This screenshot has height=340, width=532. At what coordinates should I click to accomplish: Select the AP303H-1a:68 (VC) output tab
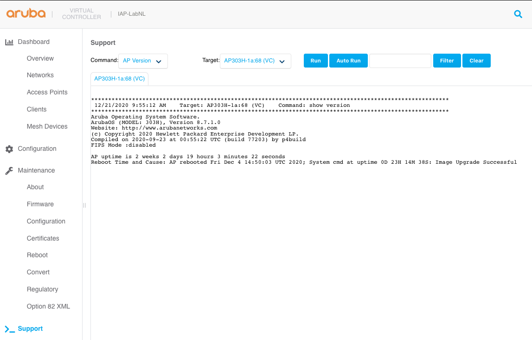pos(119,79)
